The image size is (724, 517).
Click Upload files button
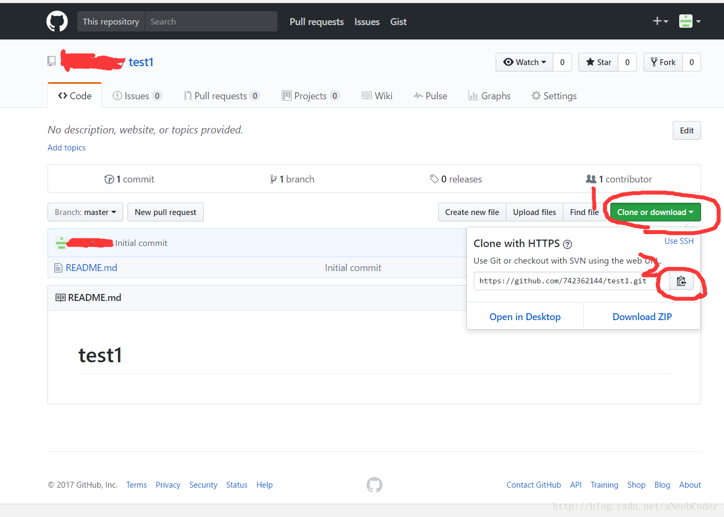tap(535, 212)
